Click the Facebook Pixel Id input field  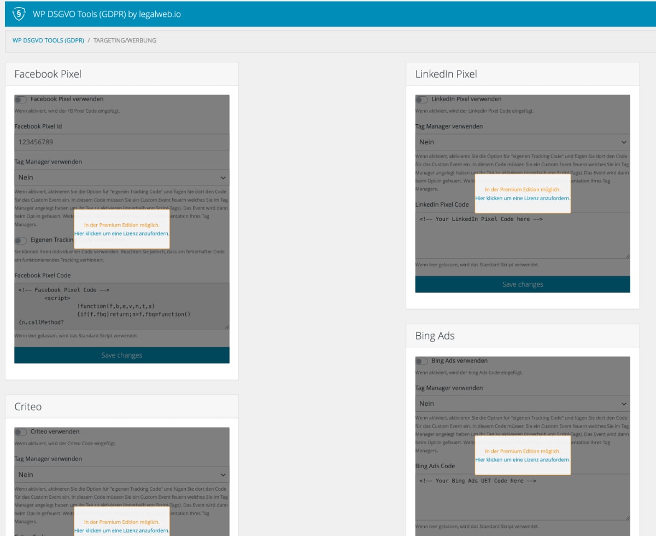pos(121,142)
